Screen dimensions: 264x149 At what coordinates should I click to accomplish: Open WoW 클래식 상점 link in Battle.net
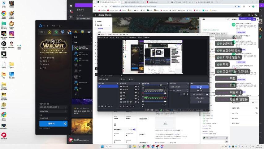coord(47,58)
